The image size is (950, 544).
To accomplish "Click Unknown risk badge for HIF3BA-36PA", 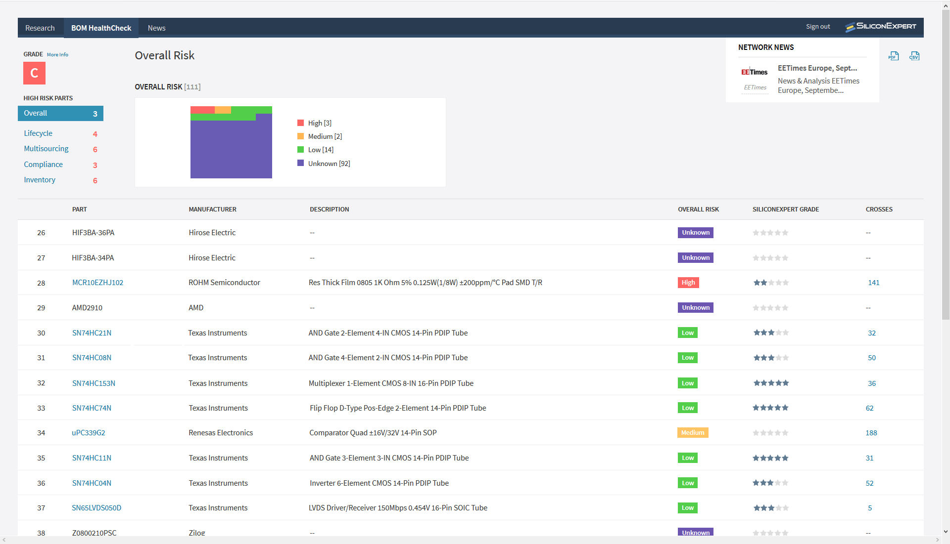I will (696, 233).
